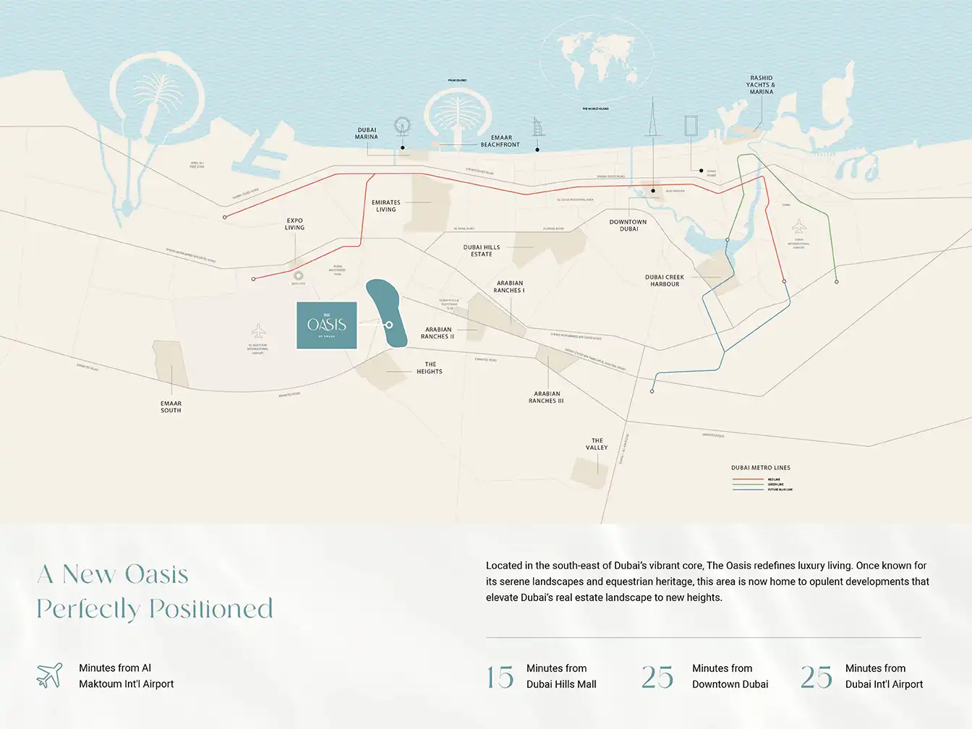Click the Ferris wheel icon near Dubai Marina
Screen dimensions: 972x729
pos(402,126)
